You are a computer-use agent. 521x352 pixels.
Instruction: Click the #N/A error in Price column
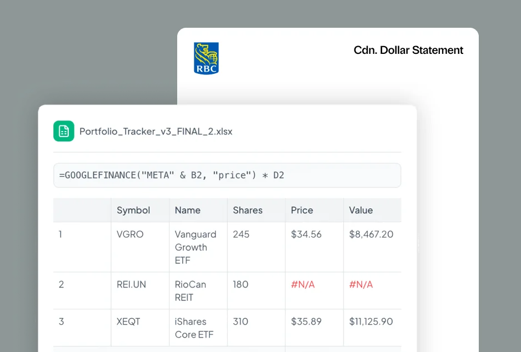pos(303,284)
